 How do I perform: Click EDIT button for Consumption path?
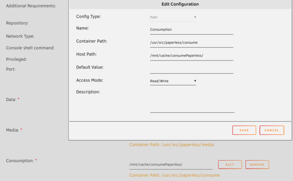pos(230,165)
